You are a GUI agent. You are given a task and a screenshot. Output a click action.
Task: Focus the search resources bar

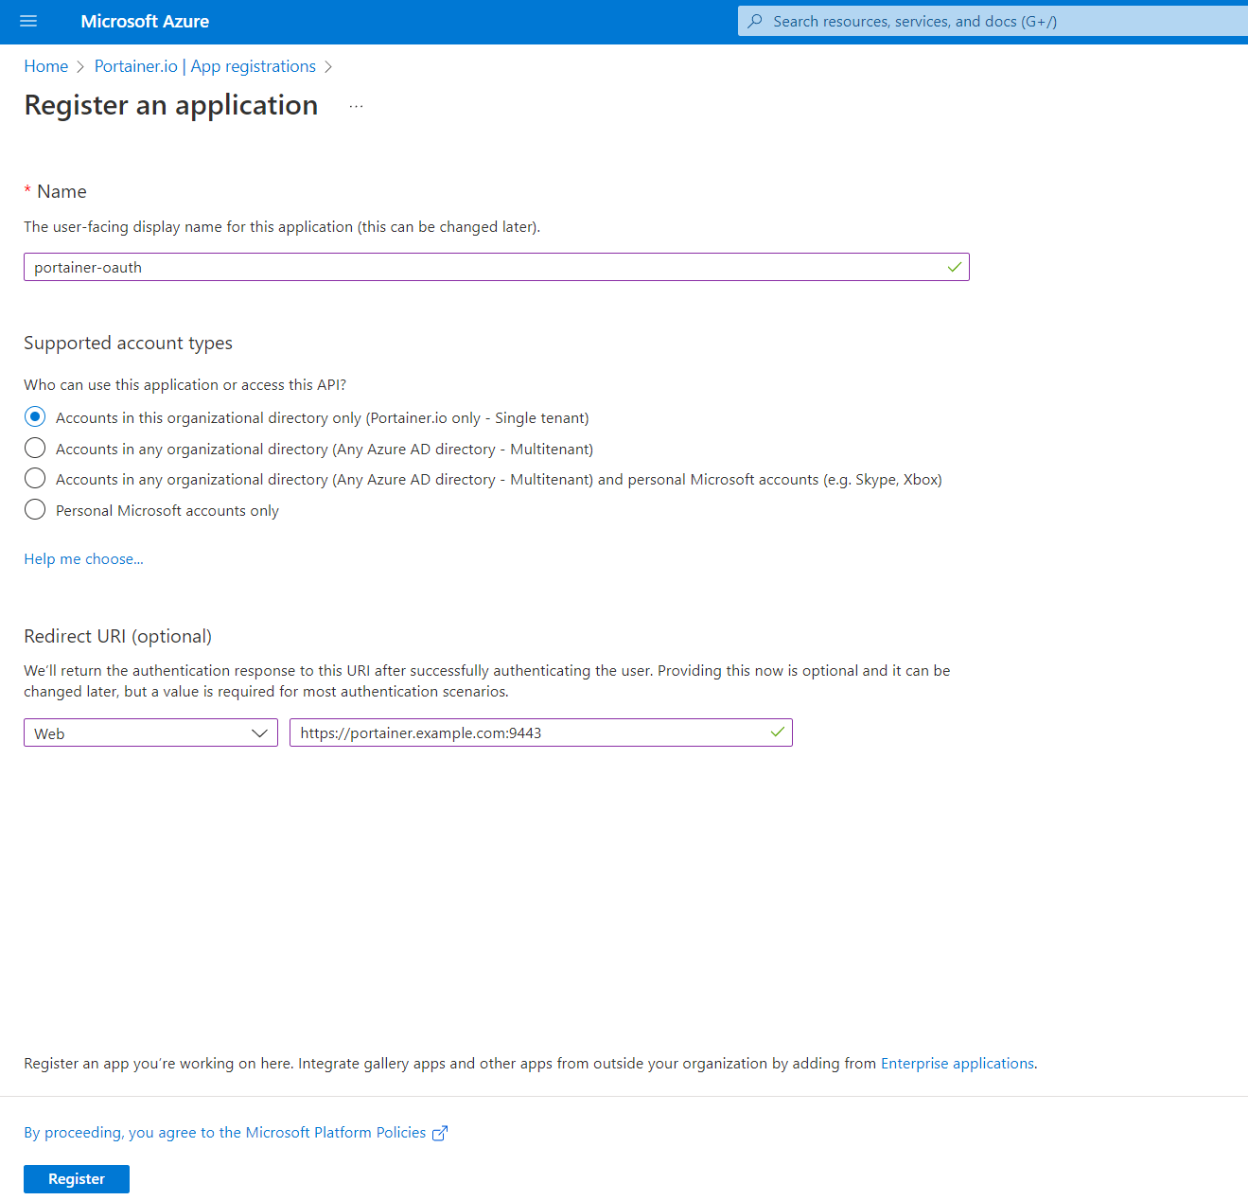tap(993, 21)
